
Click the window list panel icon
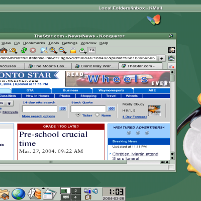(x=49, y=194)
